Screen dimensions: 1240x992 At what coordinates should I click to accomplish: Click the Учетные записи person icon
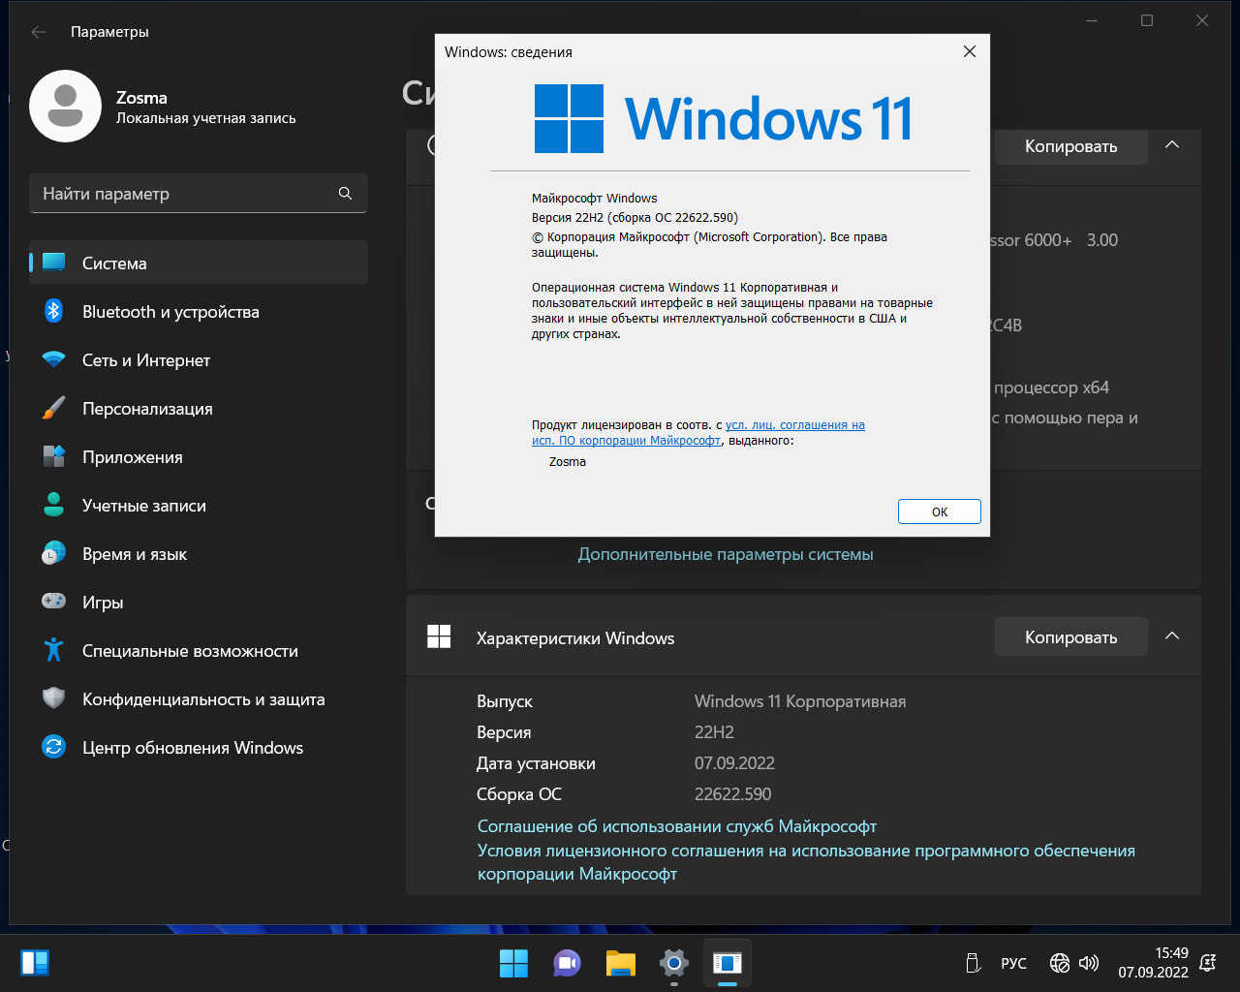(54, 505)
